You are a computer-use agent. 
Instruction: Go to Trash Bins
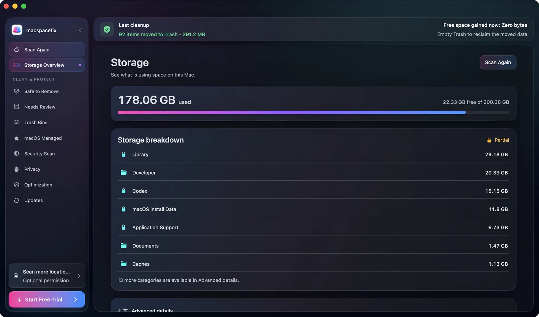click(x=47, y=122)
